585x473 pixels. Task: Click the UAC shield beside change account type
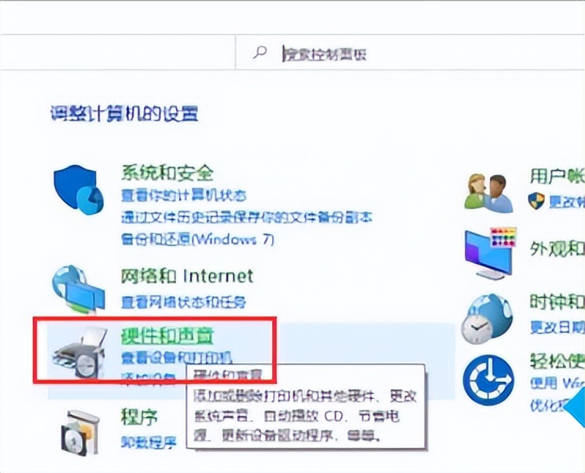[536, 202]
